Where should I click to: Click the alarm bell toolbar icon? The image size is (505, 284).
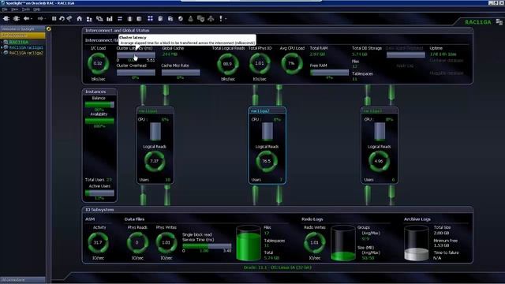[190, 19]
